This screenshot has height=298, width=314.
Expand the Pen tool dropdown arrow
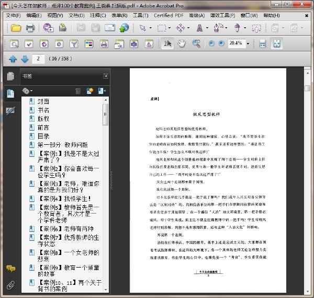(226, 28)
